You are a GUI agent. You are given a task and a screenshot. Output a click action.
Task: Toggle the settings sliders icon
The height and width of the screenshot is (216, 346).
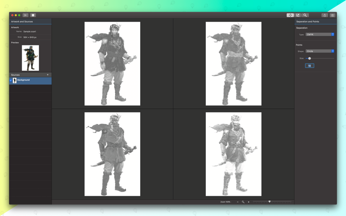332,15
